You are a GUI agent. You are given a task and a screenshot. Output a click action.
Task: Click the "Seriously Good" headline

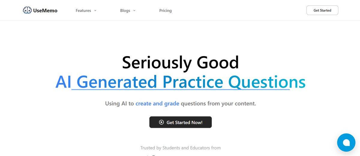(x=180, y=62)
